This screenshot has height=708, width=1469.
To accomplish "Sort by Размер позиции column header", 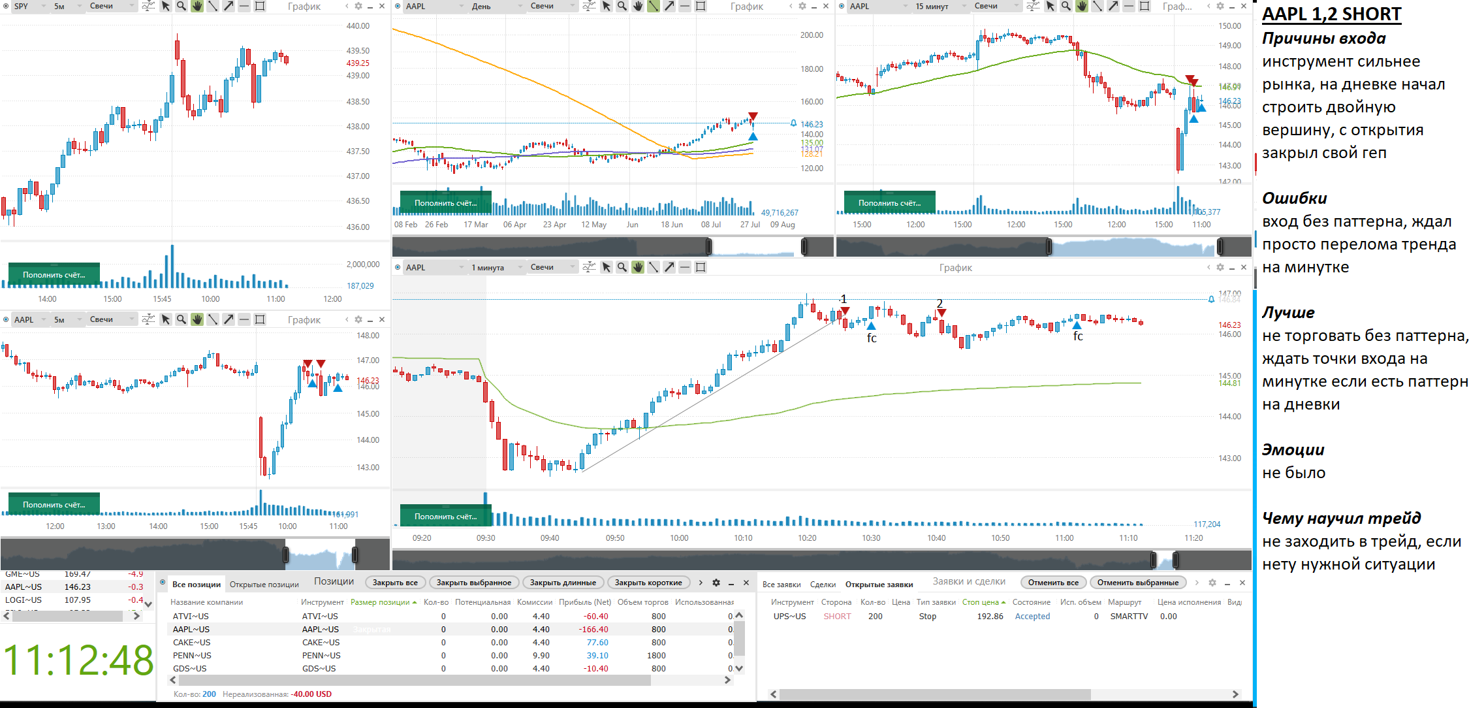I will point(383,602).
